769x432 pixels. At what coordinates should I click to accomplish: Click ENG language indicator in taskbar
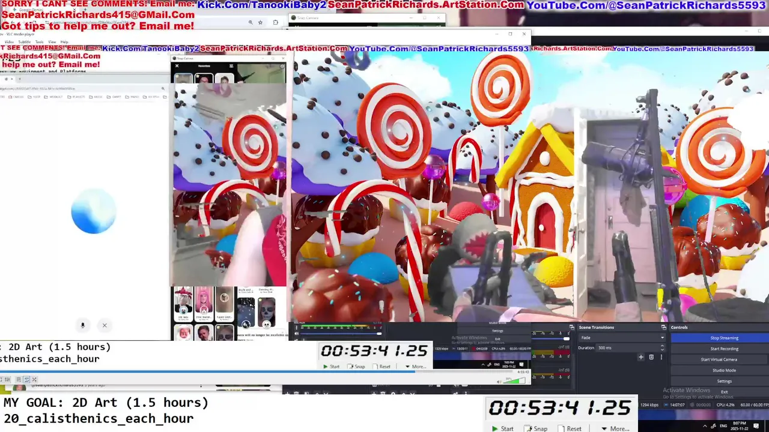[x=723, y=425]
